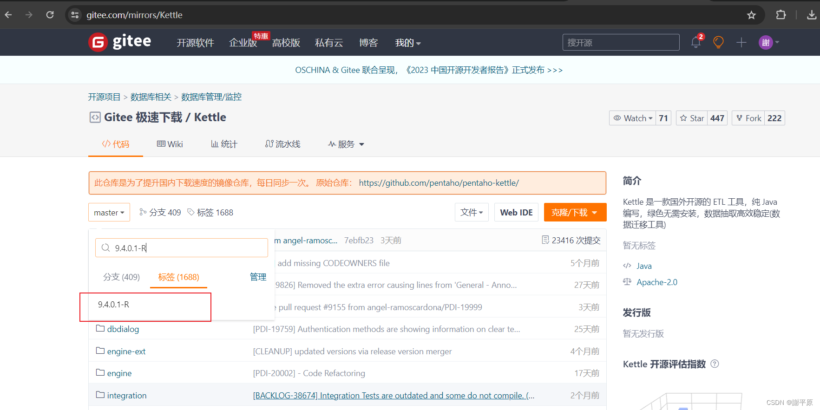Click 管理 link in branch dropdown
This screenshot has width=820, height=410.
[258, 277]
